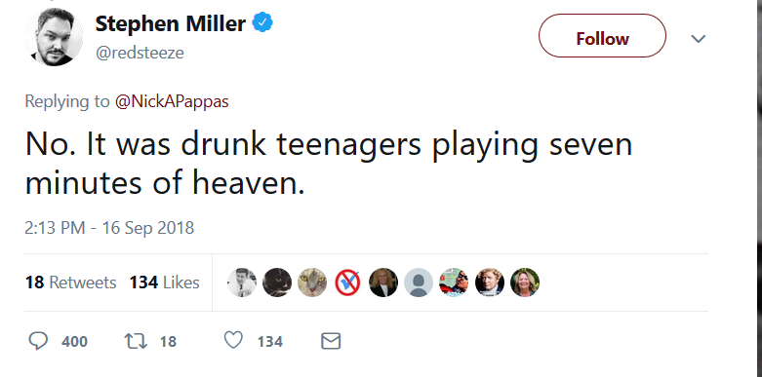Image resolution: width=762 pixels, height=377 pixels.
Task: Open the gray default profile avatar
Action: tap(419, 283)
